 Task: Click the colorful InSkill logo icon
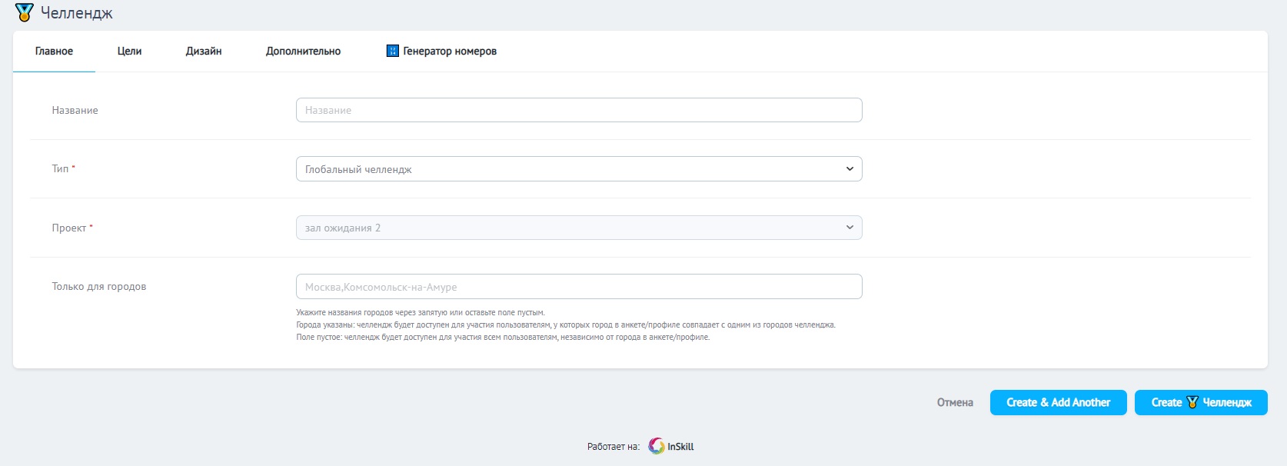656,446
